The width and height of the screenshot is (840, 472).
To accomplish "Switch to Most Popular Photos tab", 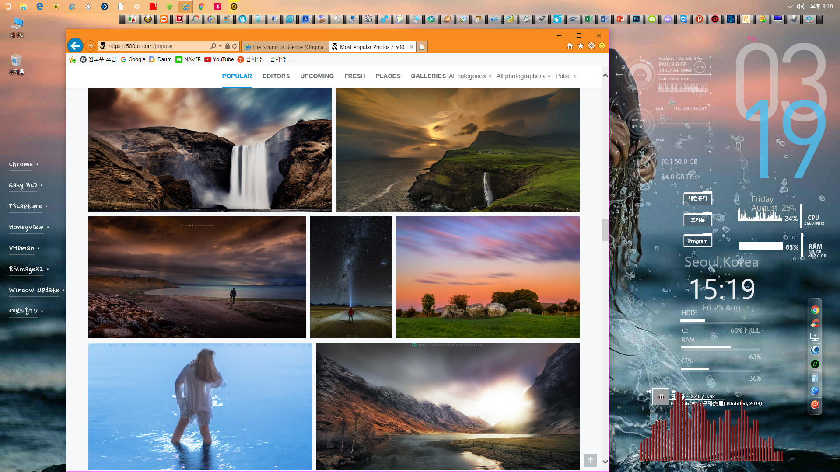I will (x=372, y=47).
